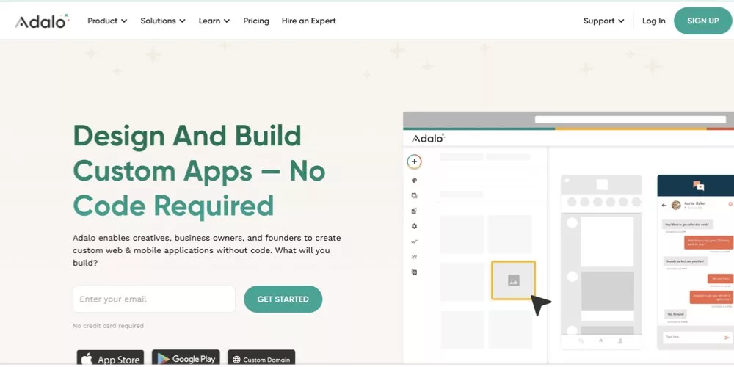Select the double-checkmark publish icon in mockup
Image resolution: width=734 pixels, height=367 pixels.
[x=414, y=241]
